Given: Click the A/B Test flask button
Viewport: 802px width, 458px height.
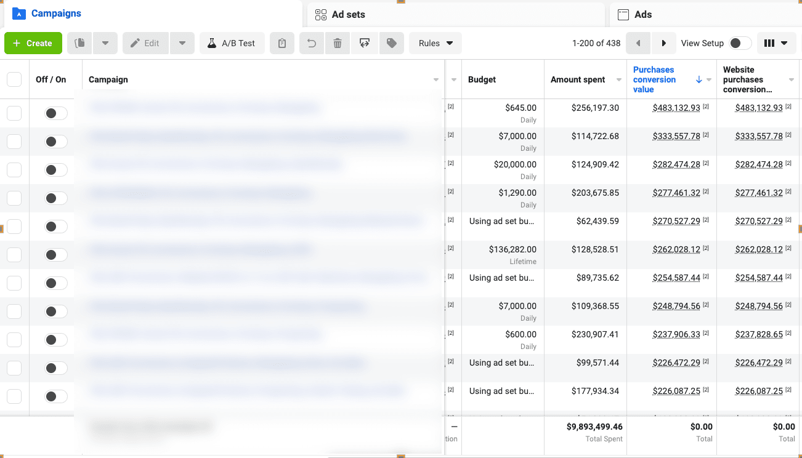Looking at the screenshot, I should (x=232, y=43).
